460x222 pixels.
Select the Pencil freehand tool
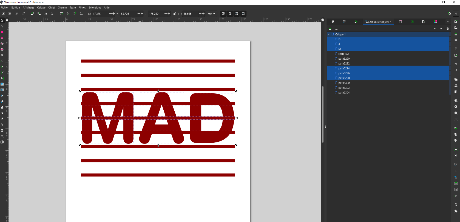(x=2, y=67)
